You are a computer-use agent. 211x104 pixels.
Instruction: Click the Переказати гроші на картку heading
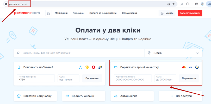click(140, 67)
